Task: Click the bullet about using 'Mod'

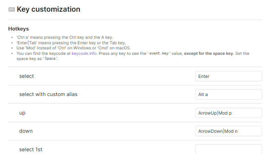Action: 73,48
